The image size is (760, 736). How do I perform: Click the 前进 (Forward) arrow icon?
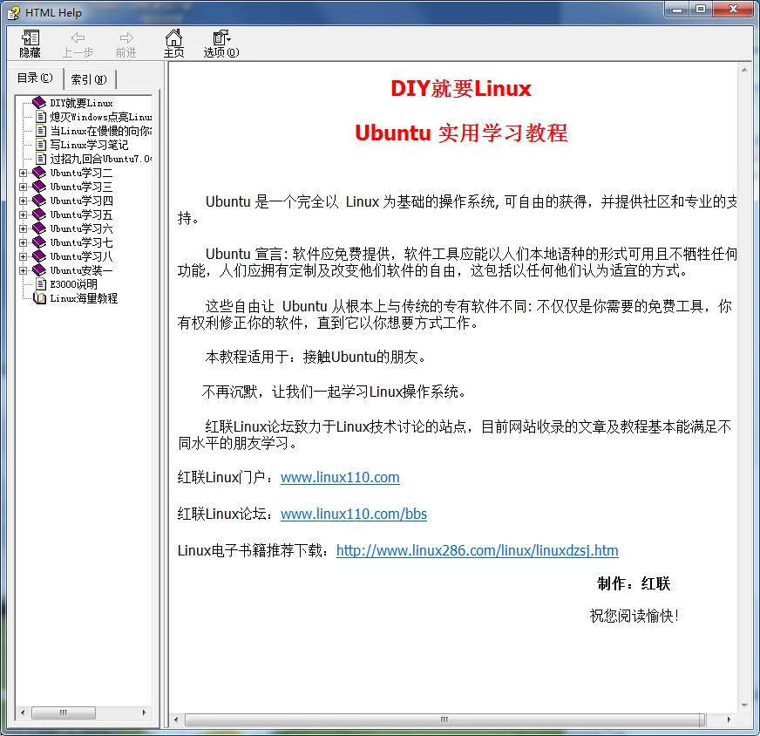click(126, 37)
